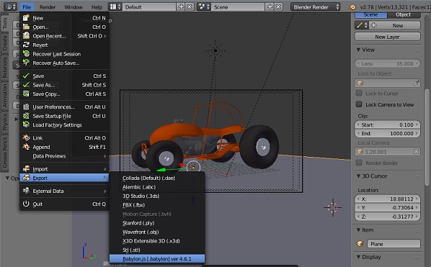This screenshot has height=267, width=431.
Task: Open the Render menu
Action: tap(48, 7)
